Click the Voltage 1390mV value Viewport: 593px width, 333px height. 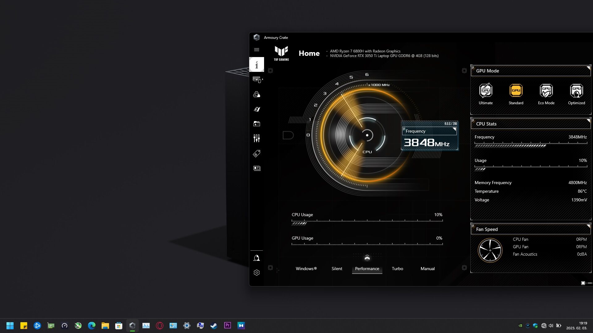point(579,200)
